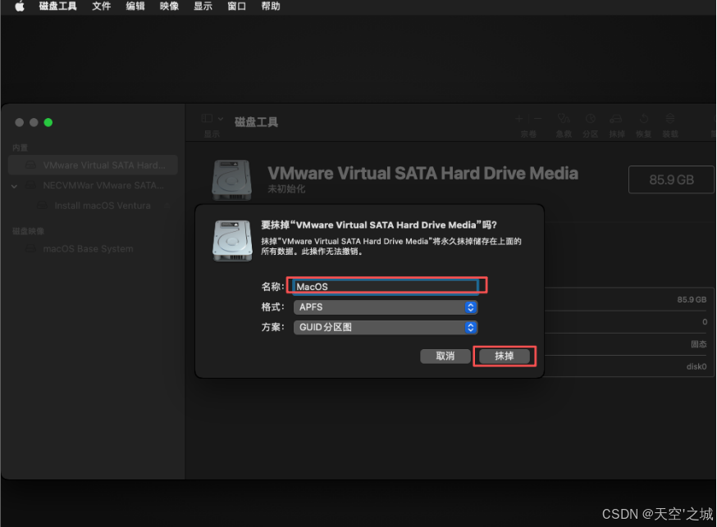Viewport: 717px width, 527px height.
Task: Click disk icon beside macOS Base System
Action: point(30,249)
